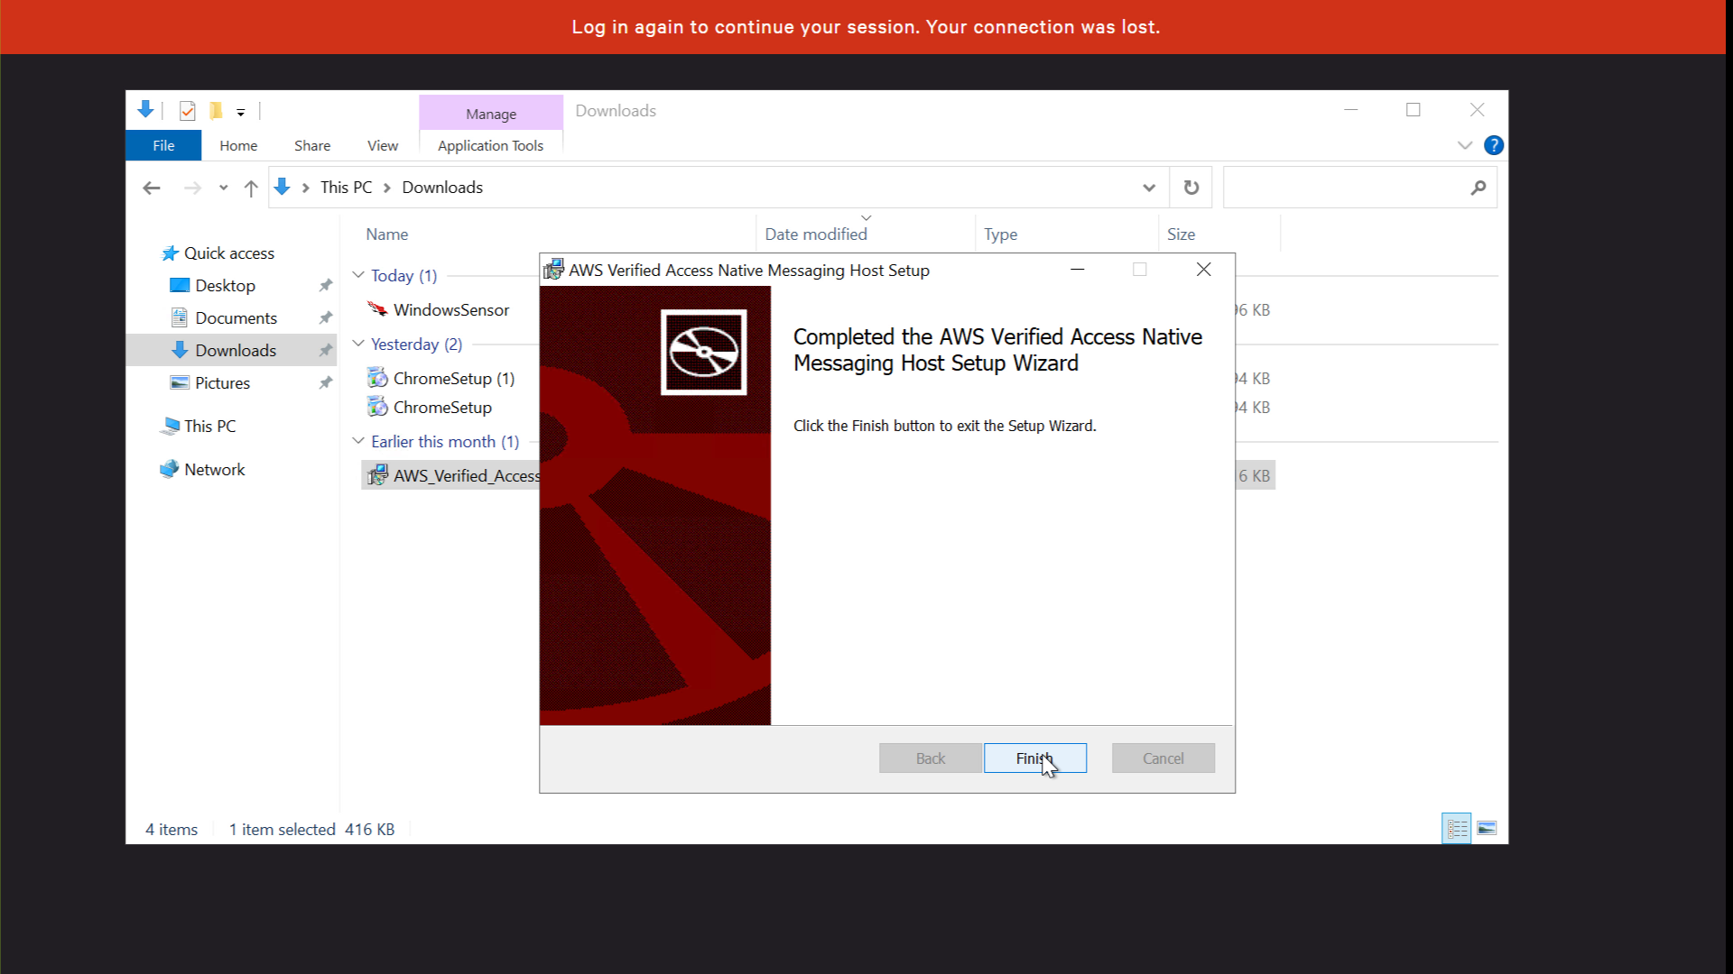
Task: Switch to the Home ribbon tab
Action: tap(238, 145)
